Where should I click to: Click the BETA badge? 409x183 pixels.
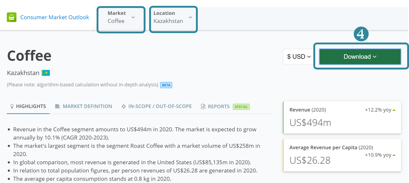point(166,85)
